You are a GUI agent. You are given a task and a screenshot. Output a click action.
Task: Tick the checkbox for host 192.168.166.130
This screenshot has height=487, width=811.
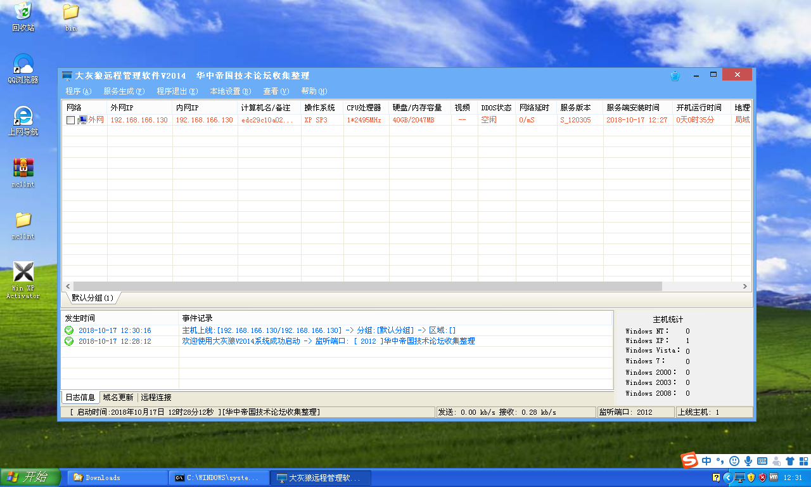pyautogui.click(x=70, y=120)
